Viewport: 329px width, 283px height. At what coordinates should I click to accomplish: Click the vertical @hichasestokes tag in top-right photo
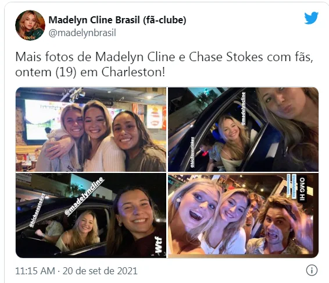click(192, 152)
